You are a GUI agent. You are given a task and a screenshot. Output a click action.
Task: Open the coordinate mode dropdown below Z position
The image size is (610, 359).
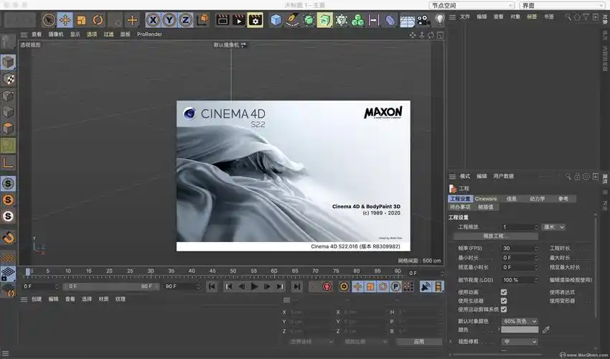311,342
